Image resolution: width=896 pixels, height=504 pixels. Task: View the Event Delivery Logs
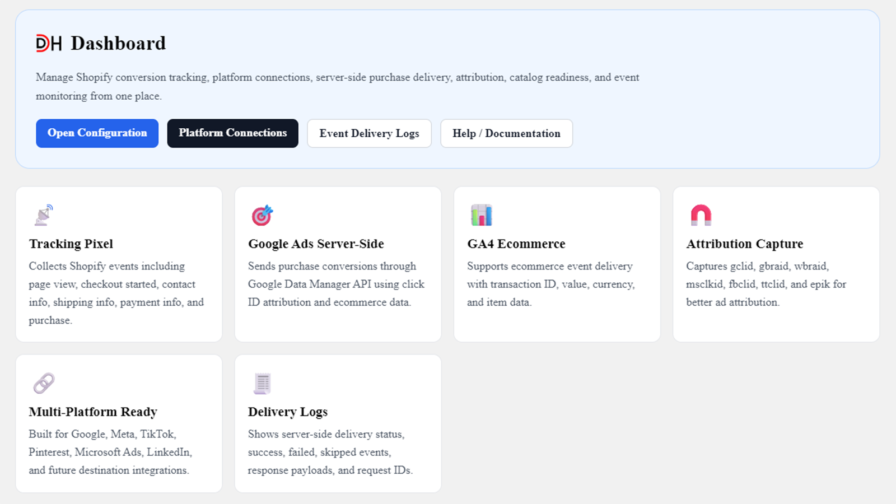coord(369,133)
